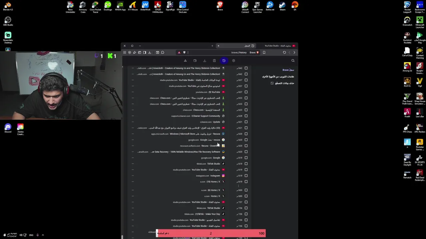Open the Steam desktop shortcut
The width and height of the screenshot is (426, 239).
282,6
